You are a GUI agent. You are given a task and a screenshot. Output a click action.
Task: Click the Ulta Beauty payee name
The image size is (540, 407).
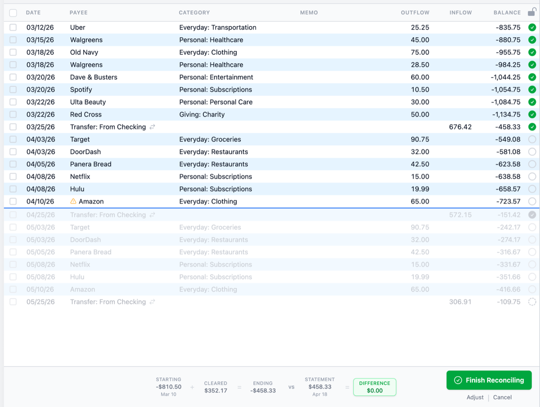(88, 102)
